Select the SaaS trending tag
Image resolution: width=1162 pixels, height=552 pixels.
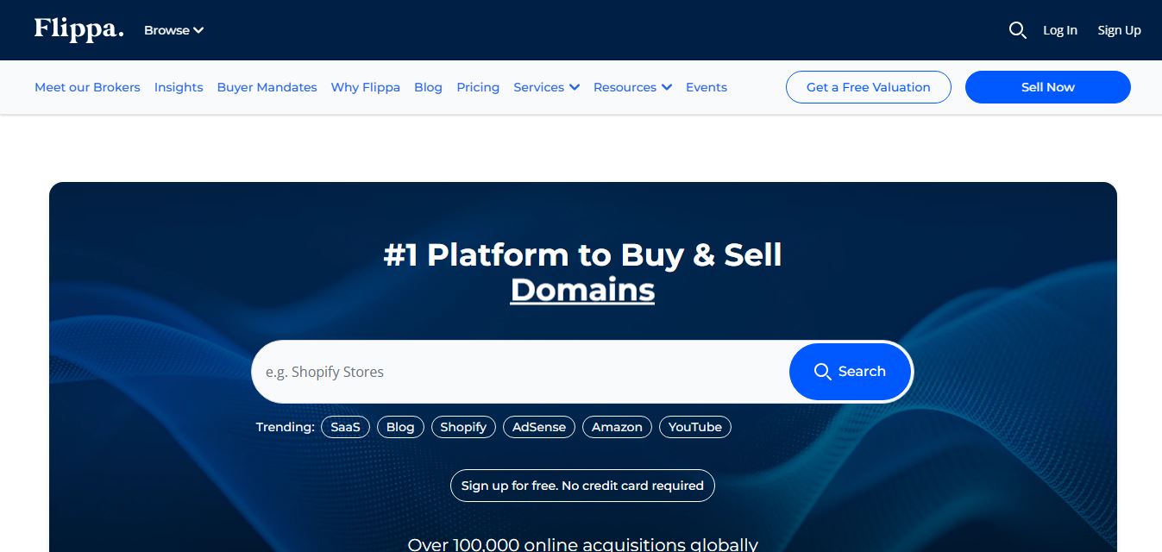click(x=345, y=427)
